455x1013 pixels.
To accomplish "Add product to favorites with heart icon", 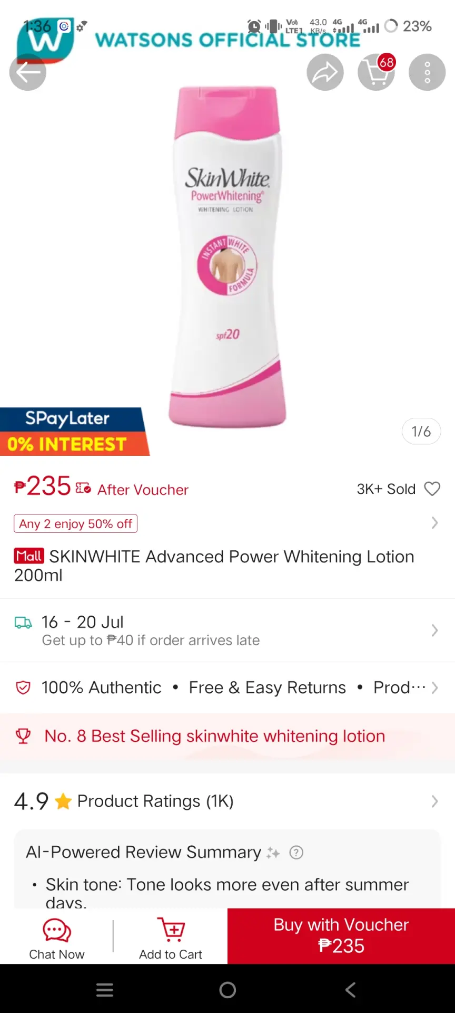I will point(432,489).
